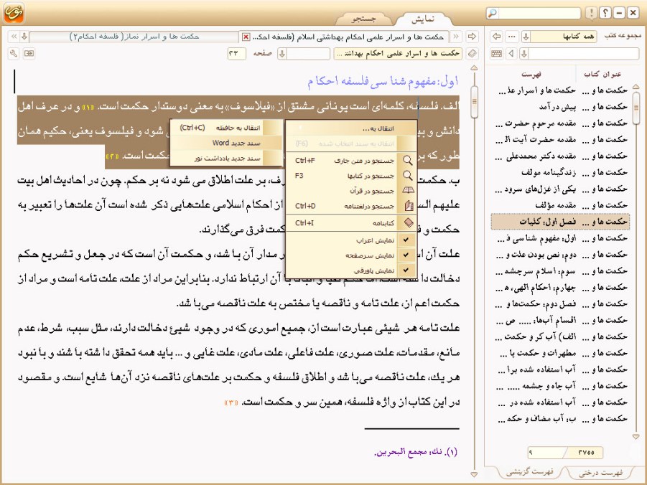
Task: Search in current text (جستجو در متن جاری)
Action: (350, 161)
